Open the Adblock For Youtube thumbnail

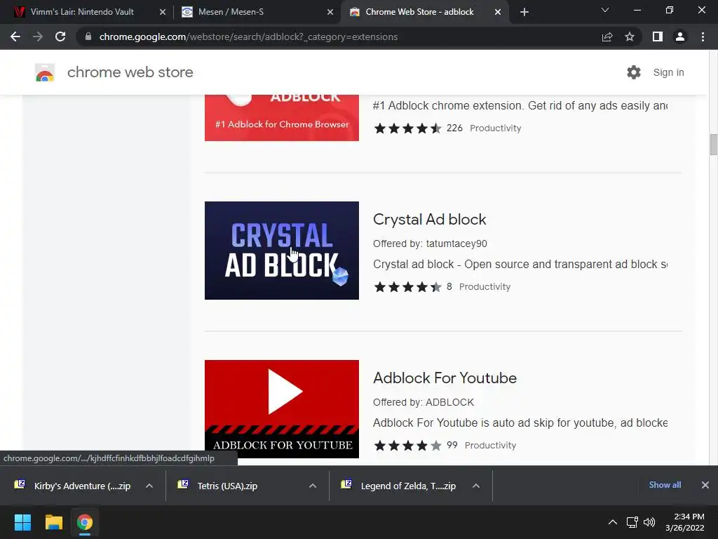point(282,409)
